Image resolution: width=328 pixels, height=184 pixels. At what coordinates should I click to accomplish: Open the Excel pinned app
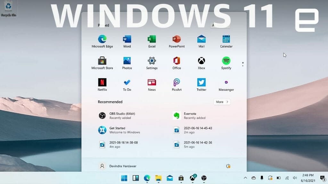point(152,41)
